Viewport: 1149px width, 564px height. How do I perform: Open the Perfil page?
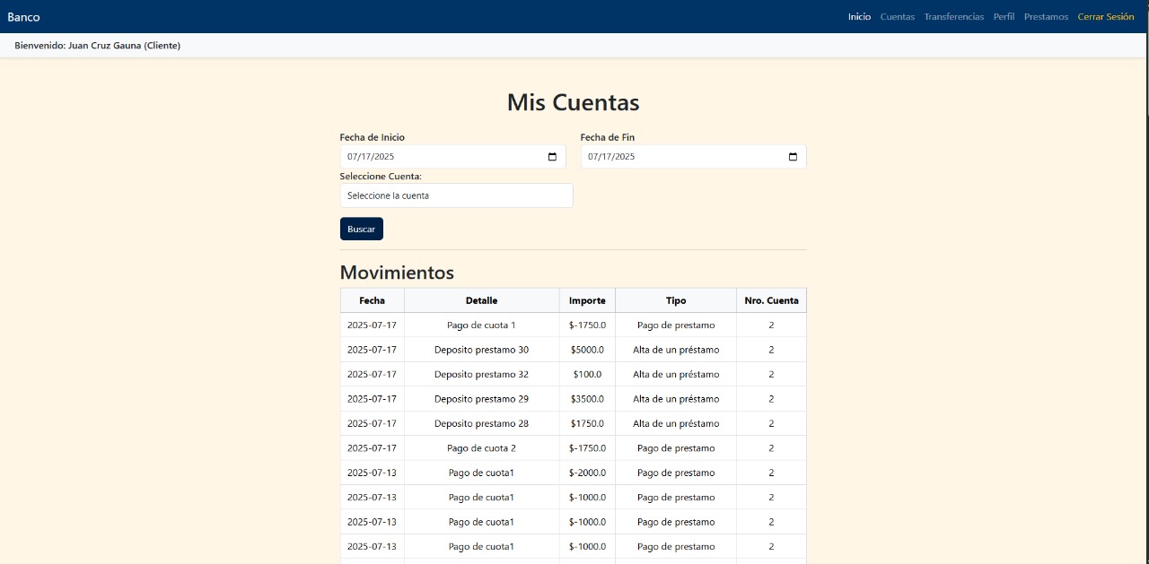pos(1004,17)
